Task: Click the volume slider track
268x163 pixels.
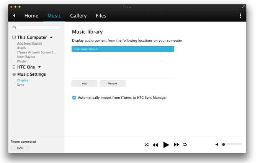Action: pos(232,144)
